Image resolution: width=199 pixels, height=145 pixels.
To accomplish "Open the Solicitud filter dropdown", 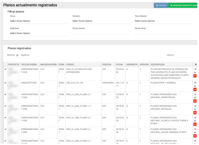I will [39, 33].
